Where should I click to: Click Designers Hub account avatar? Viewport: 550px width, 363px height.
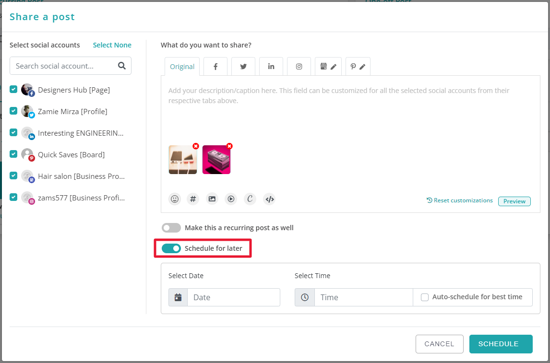pos(27,90)
